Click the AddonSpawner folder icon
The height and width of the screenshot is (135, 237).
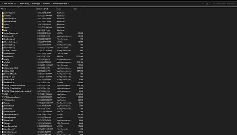[x=2, y=13]
